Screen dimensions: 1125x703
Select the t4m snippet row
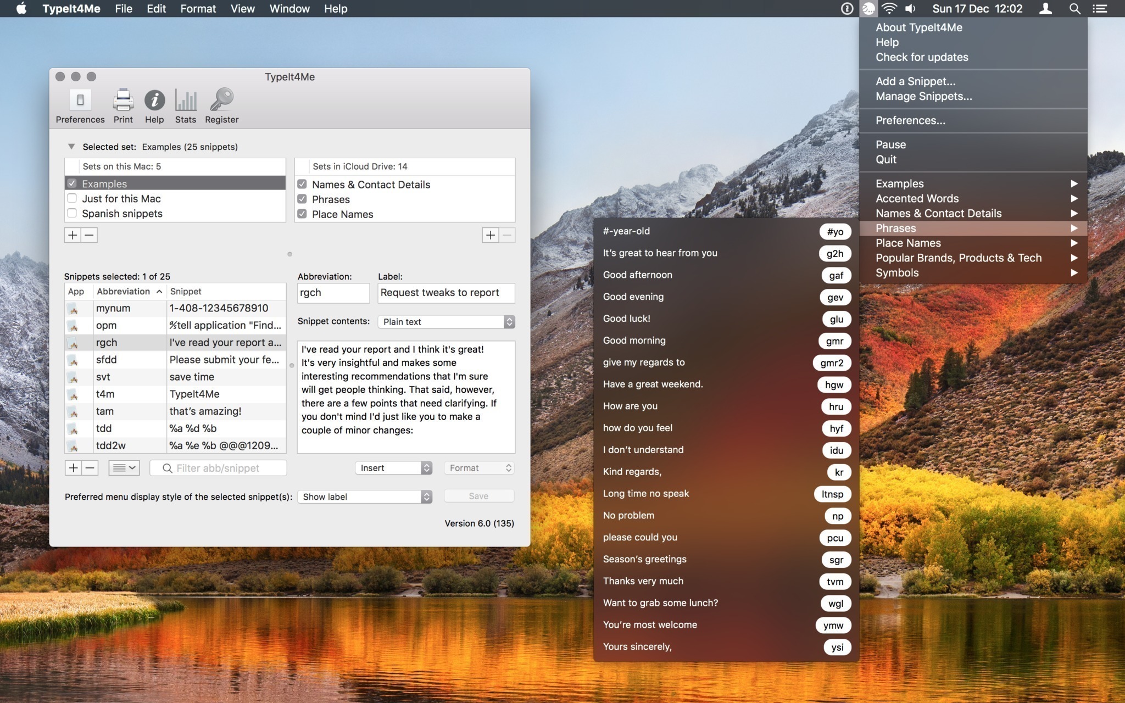(x=175, y=394)
